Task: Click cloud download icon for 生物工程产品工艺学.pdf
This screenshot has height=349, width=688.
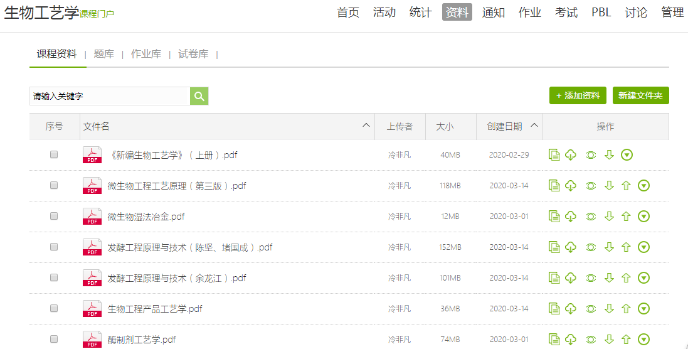Action: (x=571, y=309)
